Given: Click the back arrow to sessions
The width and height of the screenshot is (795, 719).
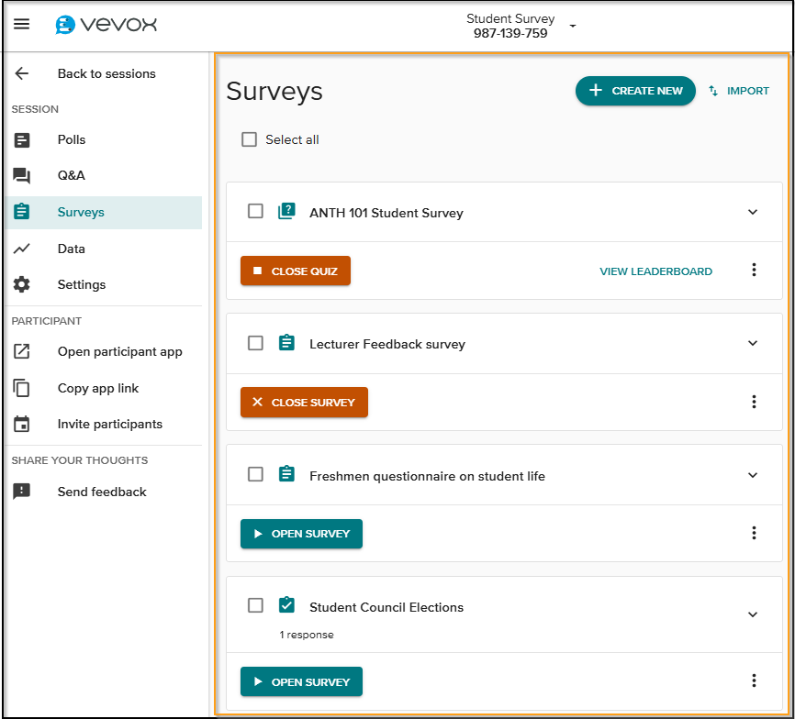Looking at the screenshot, I should click(22, 73).
